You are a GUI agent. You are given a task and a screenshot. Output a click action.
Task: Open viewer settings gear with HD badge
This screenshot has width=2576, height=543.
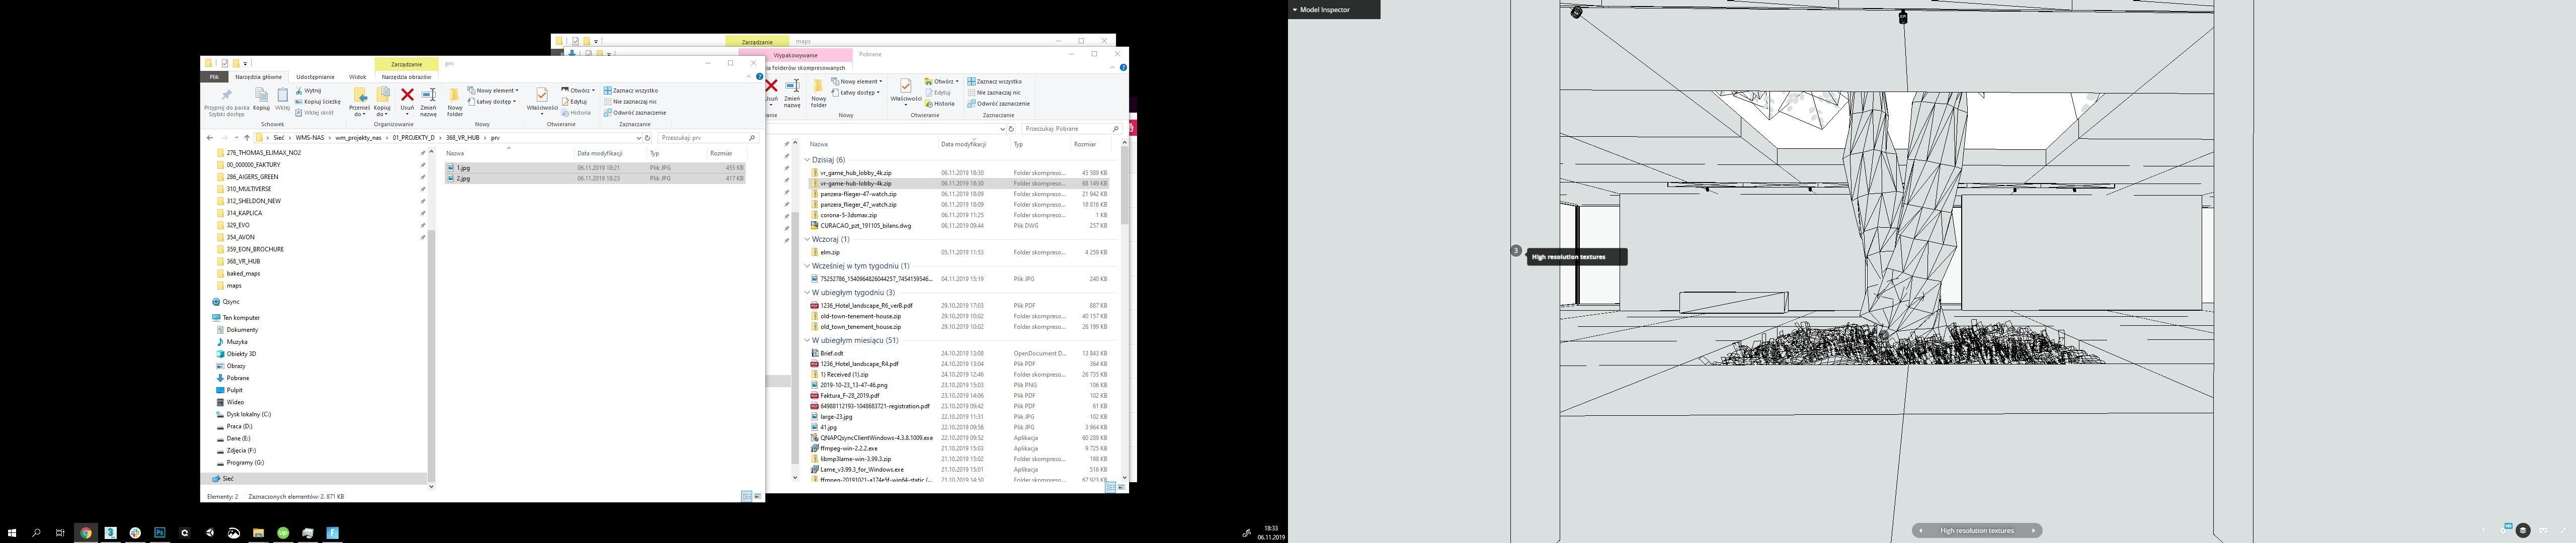tap(2503, 530)
